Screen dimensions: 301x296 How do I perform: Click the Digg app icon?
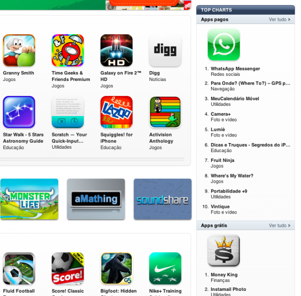click(165, 50)
